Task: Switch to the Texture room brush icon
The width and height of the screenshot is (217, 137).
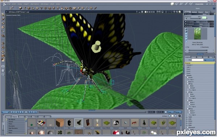Action: 186,4
